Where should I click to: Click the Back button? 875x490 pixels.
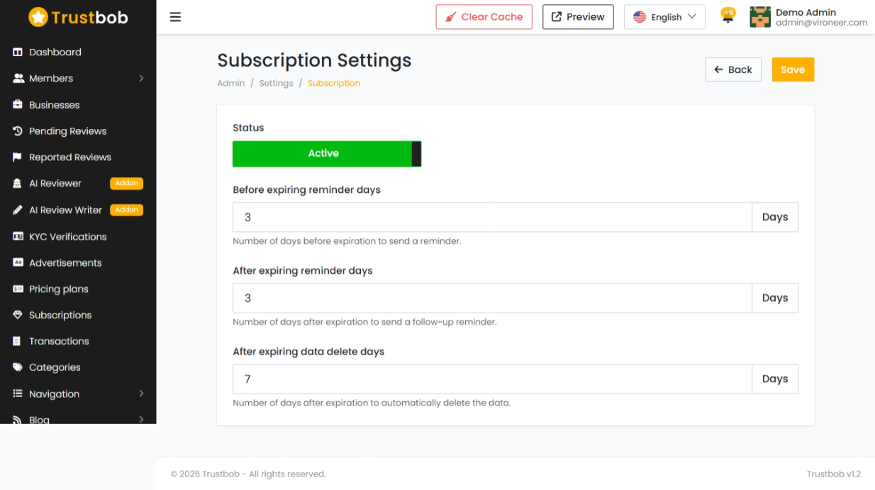click(x=733, y=69)
